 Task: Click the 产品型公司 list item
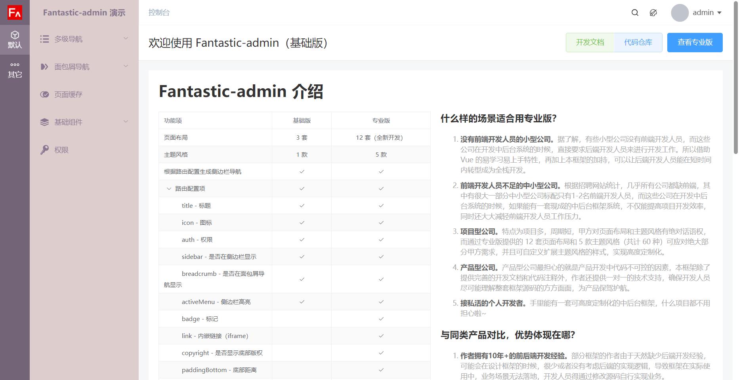tap(586, 277)
